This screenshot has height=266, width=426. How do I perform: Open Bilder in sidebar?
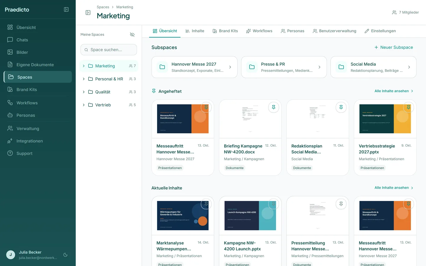(38, 52)
